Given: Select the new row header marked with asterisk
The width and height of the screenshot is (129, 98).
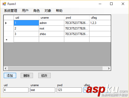Looking at the screenshot, I should pos(9,40).
